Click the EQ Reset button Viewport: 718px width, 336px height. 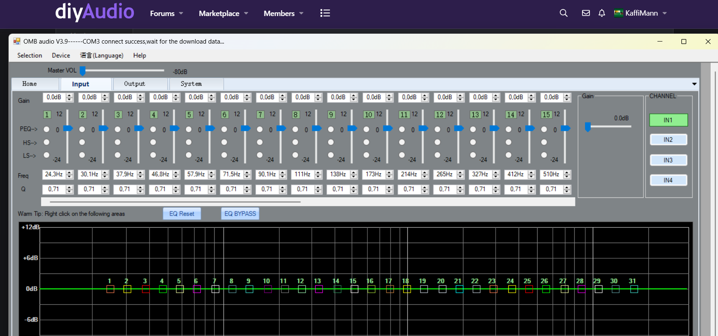[x=182, y=214]
